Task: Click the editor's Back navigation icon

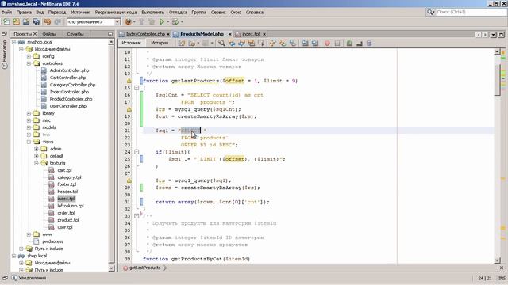Action: coord(192,43)
